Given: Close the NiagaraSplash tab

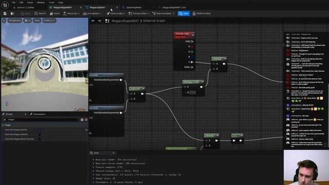Looking at the screenshot, I should point(117,7).
